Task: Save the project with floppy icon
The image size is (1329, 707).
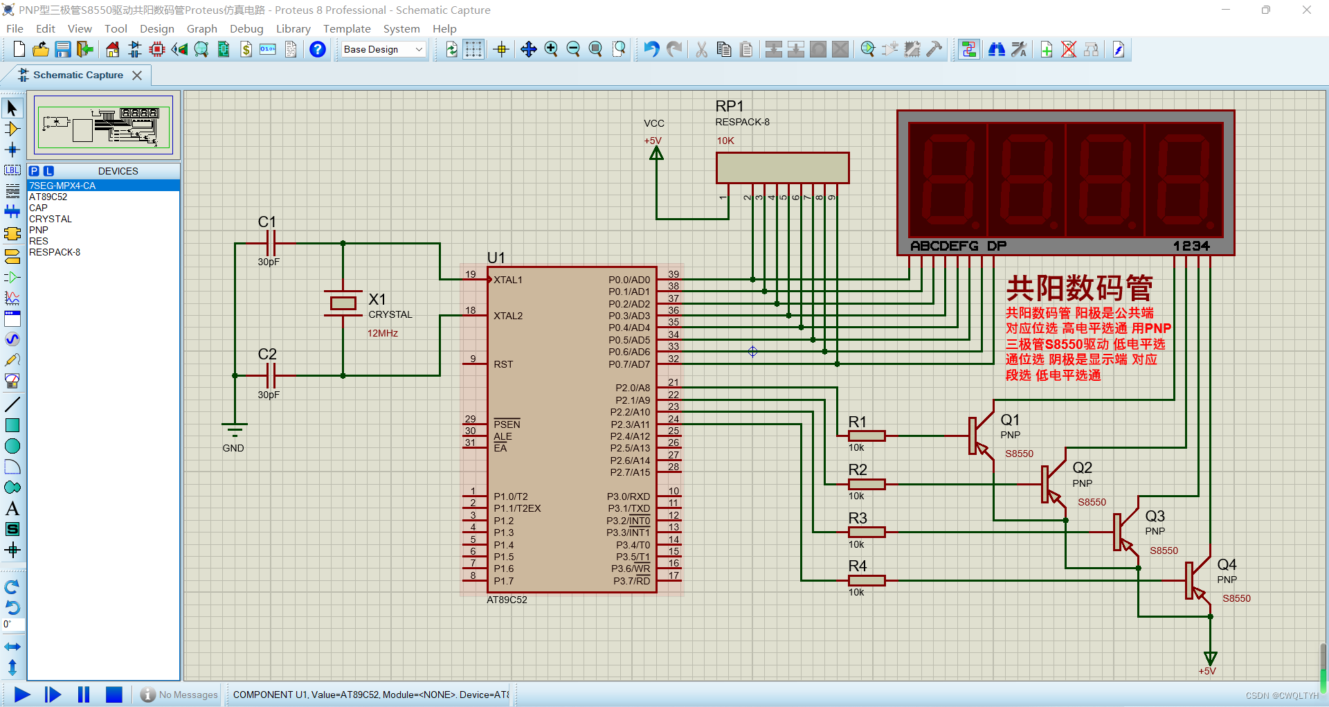Action: (x=63, y=49)
